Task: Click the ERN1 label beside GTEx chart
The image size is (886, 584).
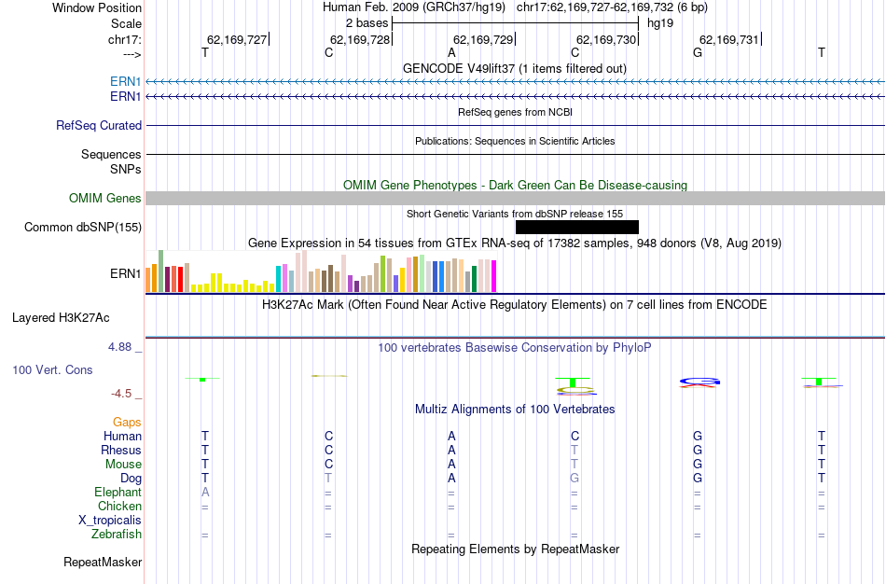Action: click(126, 273)
